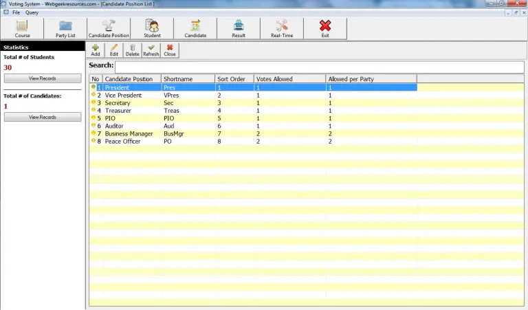
Task: Add a new candidate position
Action: 95,49
